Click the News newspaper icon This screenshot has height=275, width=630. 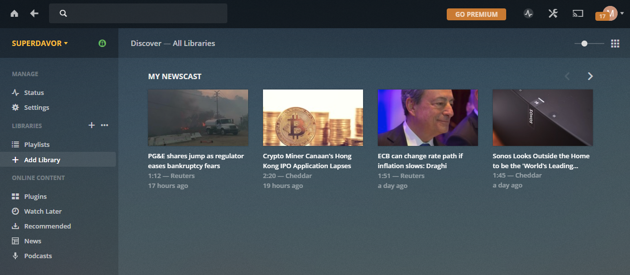tap(15, 241)
